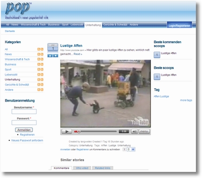Open Sport in the top navigation
Image resolution: width=202 pixels, height=178 pixels.
[65, 24]
